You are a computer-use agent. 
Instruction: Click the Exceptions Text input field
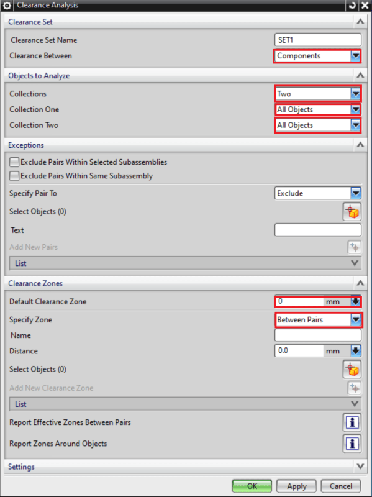[x=317, y=230]
